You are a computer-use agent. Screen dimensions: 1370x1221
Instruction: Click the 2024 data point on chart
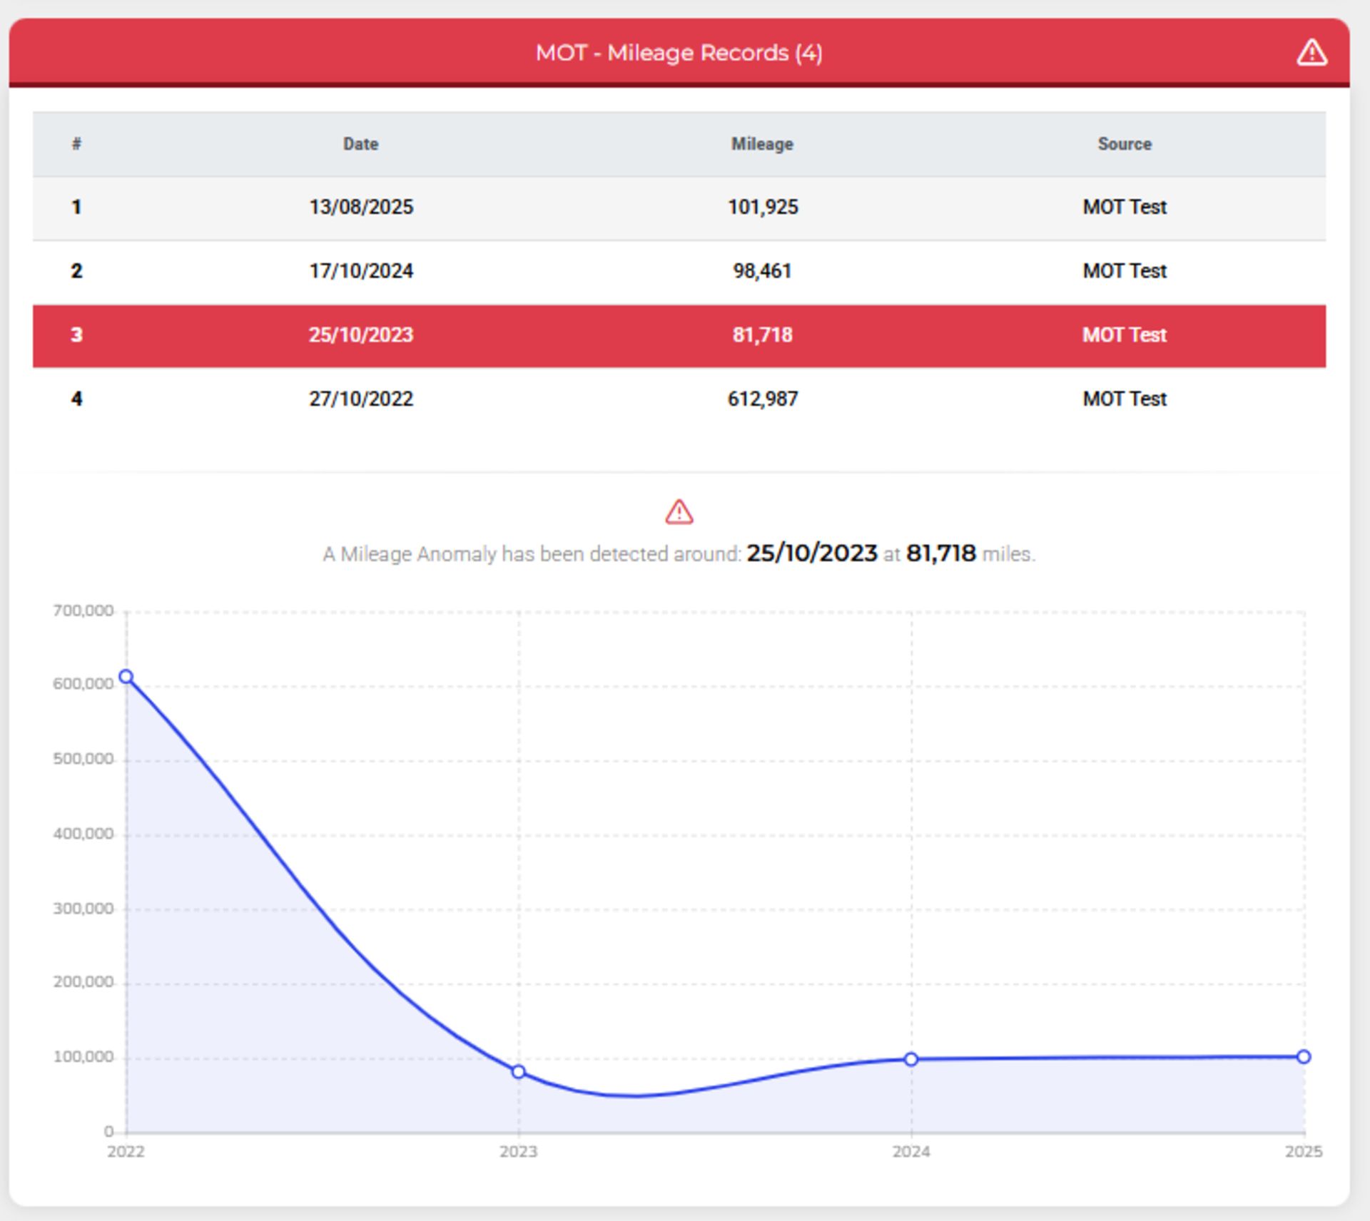pyautogui.click(x=911, y=1059)
